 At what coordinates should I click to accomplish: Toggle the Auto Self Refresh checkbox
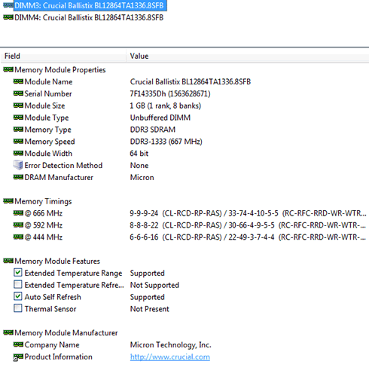pos(18,296)
